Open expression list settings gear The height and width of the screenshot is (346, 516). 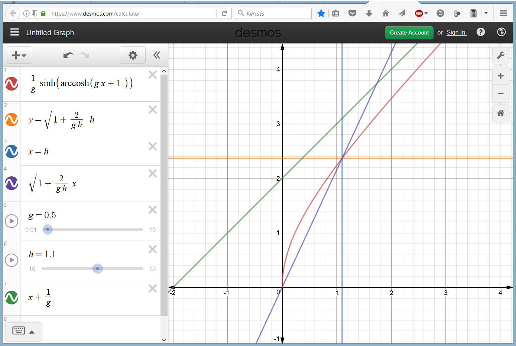pos(133,56)
